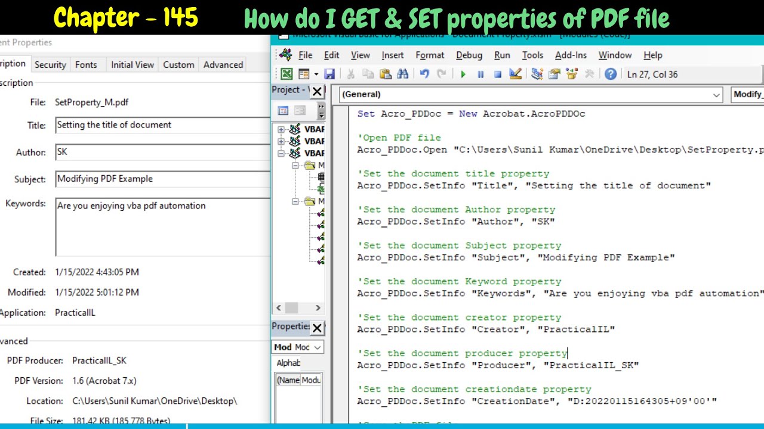The image size is (764, 429).
Task: Switch to Fonts tab in Document Properties
Action: 86,64
